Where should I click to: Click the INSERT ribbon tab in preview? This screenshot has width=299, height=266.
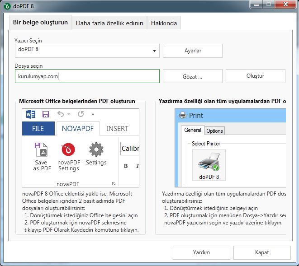[117, 129]
